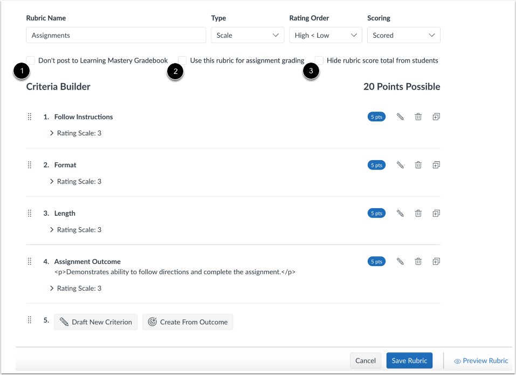The height and width of the screenshot is (375, 516).
Task: Duplicate the Length criterion with the copy icon
Action: [x=436, y=213]
